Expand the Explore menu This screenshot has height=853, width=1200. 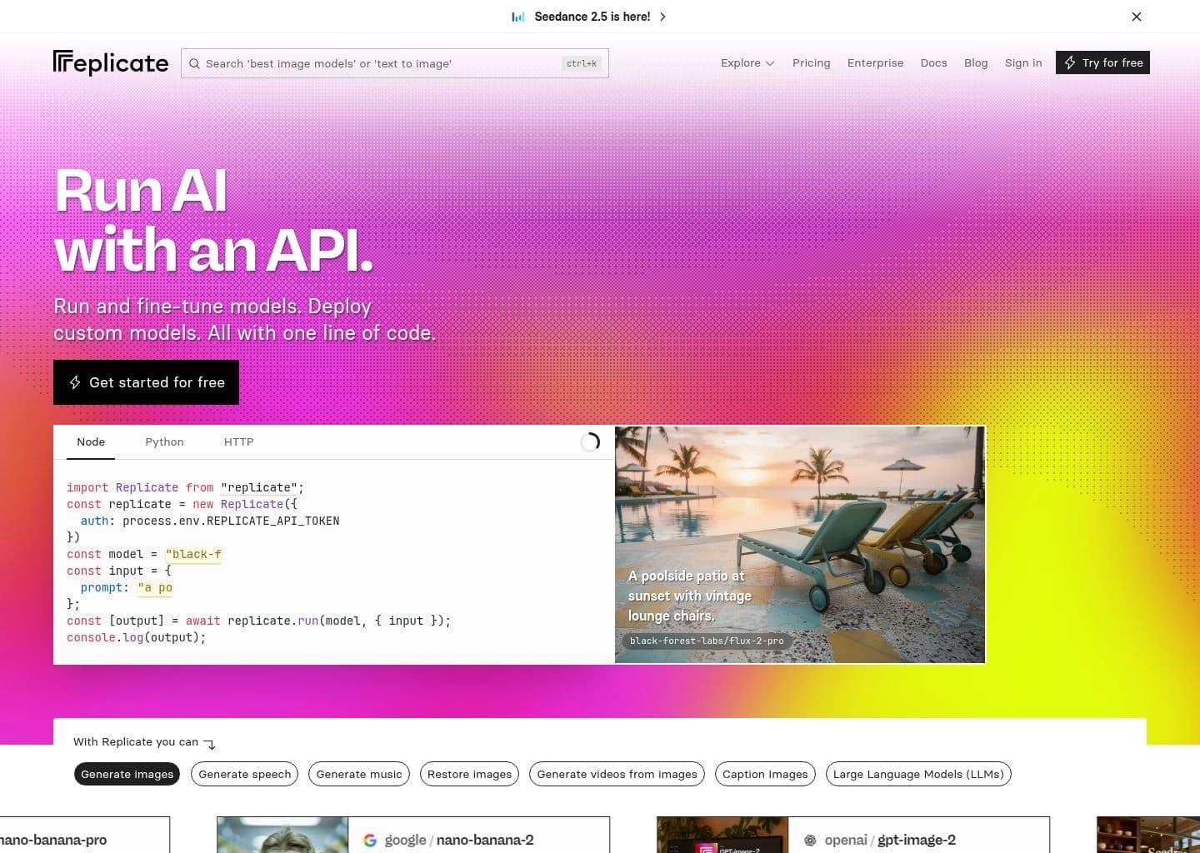click(747, 62)
